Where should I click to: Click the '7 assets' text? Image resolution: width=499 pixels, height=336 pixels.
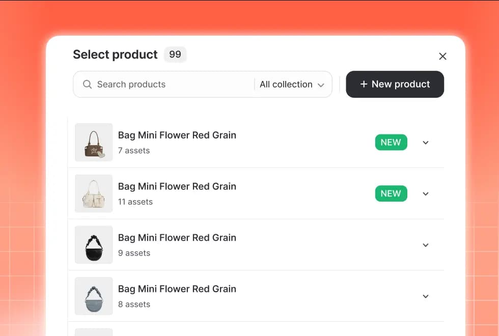tap(133, 151)
